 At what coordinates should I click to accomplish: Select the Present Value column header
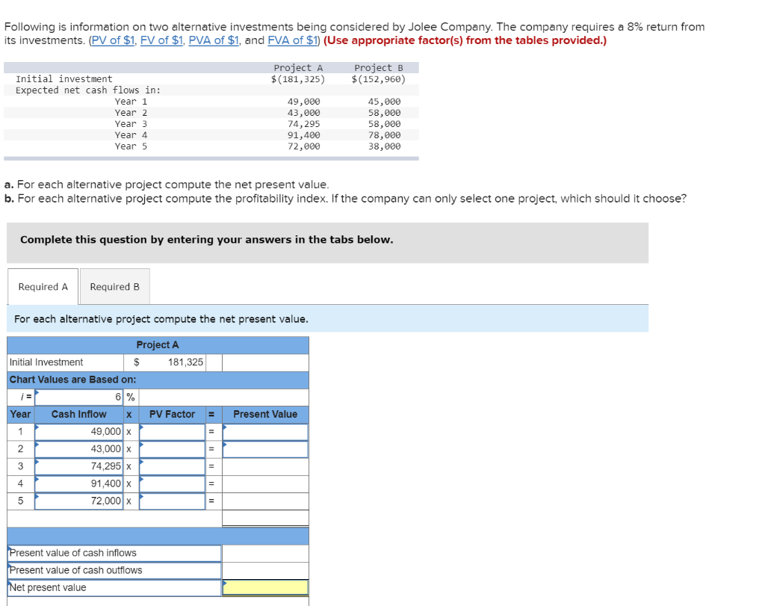[x=265, y=414]
